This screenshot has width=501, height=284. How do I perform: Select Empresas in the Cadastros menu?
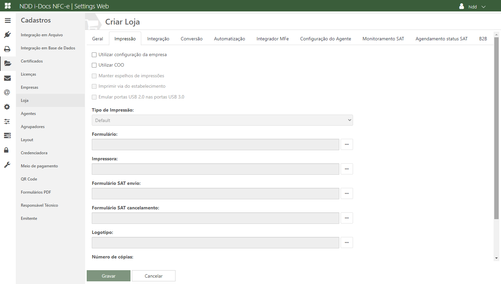click(30, 87)
